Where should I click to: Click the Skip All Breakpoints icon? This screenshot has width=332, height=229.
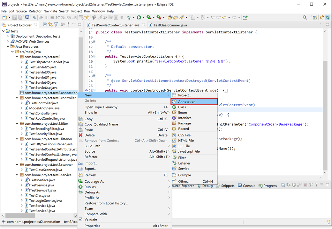tap(34, 17)
